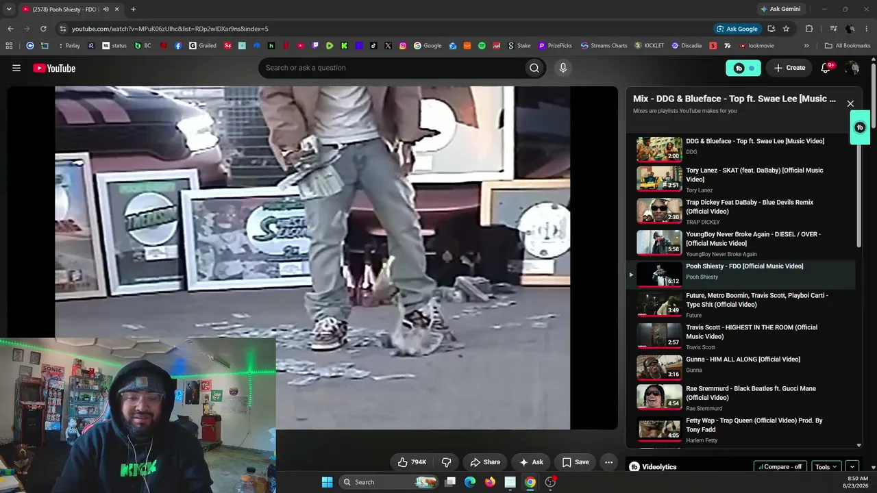The width and height of the screenshot is (877, 493).
Task: Expand the Videolytics panel chevron
Action: tap(852, 467)
